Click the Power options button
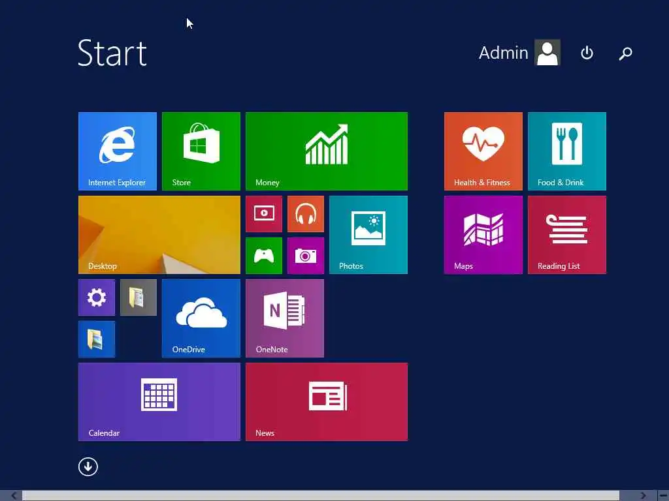669x501 pixels. (587, 53)
